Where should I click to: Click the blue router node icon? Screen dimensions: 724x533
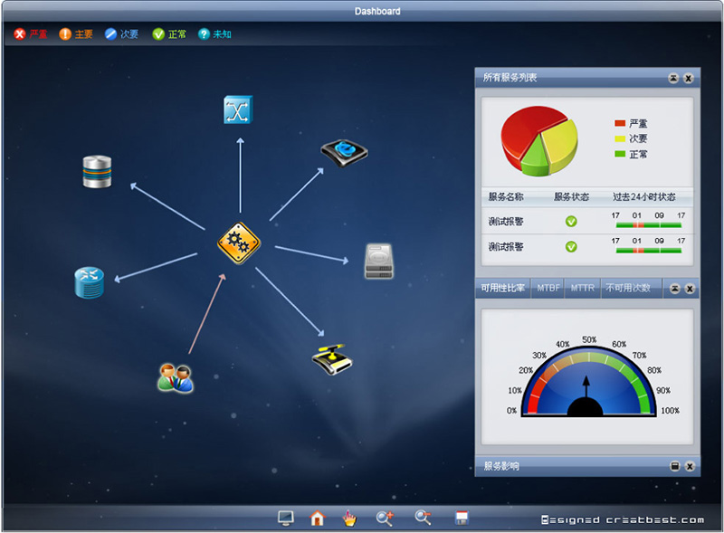[89, 282]
